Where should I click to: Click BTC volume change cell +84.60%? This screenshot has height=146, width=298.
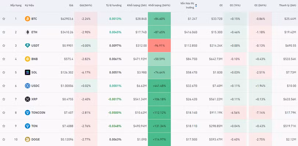(159, 19)
